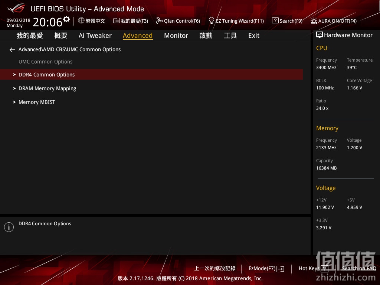Click CPU frequency value 3400 MHz
The image size is (380, 285).
click(x=326, y=68)
